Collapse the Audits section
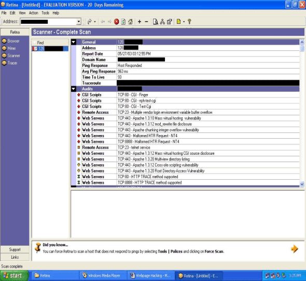306x281 pixels. tap(74, 89)
